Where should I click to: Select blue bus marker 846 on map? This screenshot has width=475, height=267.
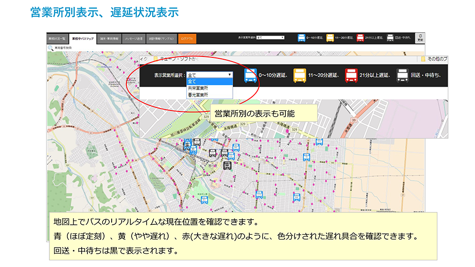point(296,197)
